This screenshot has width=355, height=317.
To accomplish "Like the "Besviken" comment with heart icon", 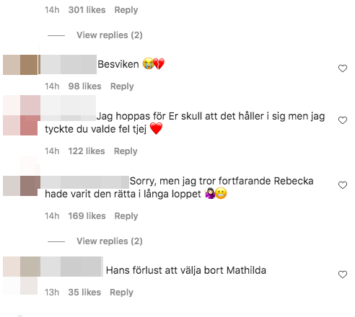I will (x=343, y=68).
